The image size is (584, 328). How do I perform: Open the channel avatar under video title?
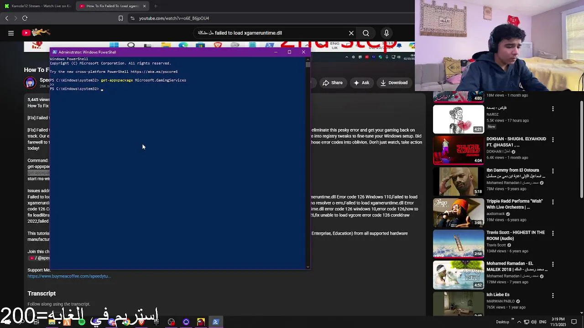point(30,82)
